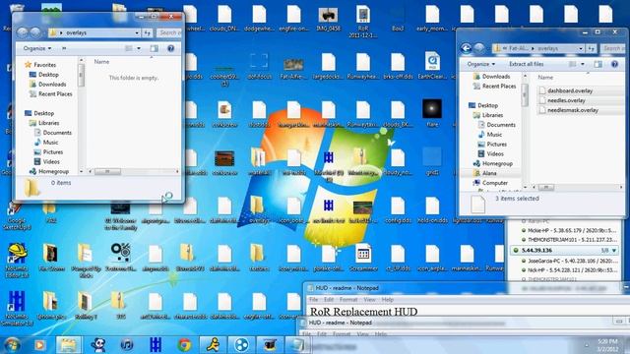630x354 pixels.
Task: Open the Windows Start menu
Action: [12, 344]
